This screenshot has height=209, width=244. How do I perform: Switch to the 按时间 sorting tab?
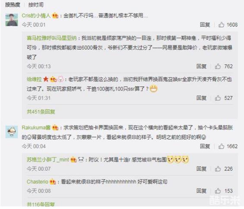(36, 5)
